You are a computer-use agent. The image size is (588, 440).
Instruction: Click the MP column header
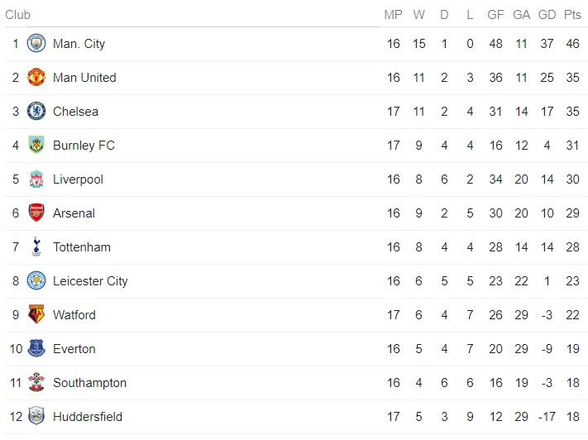click(393, 14)
